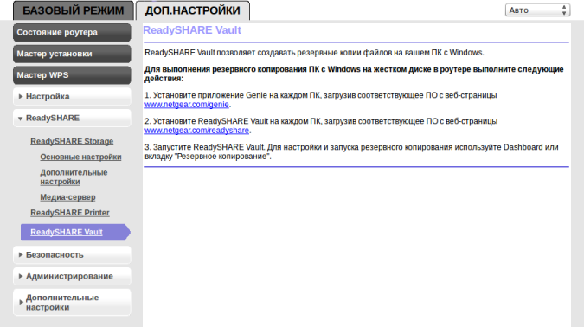Image resolution: width=584 pixels, height=327 pixels.
Task: Open Дополнительные настройки under ReadySHARE Storage
Action: pyautogui.click(x=74, y=176)
